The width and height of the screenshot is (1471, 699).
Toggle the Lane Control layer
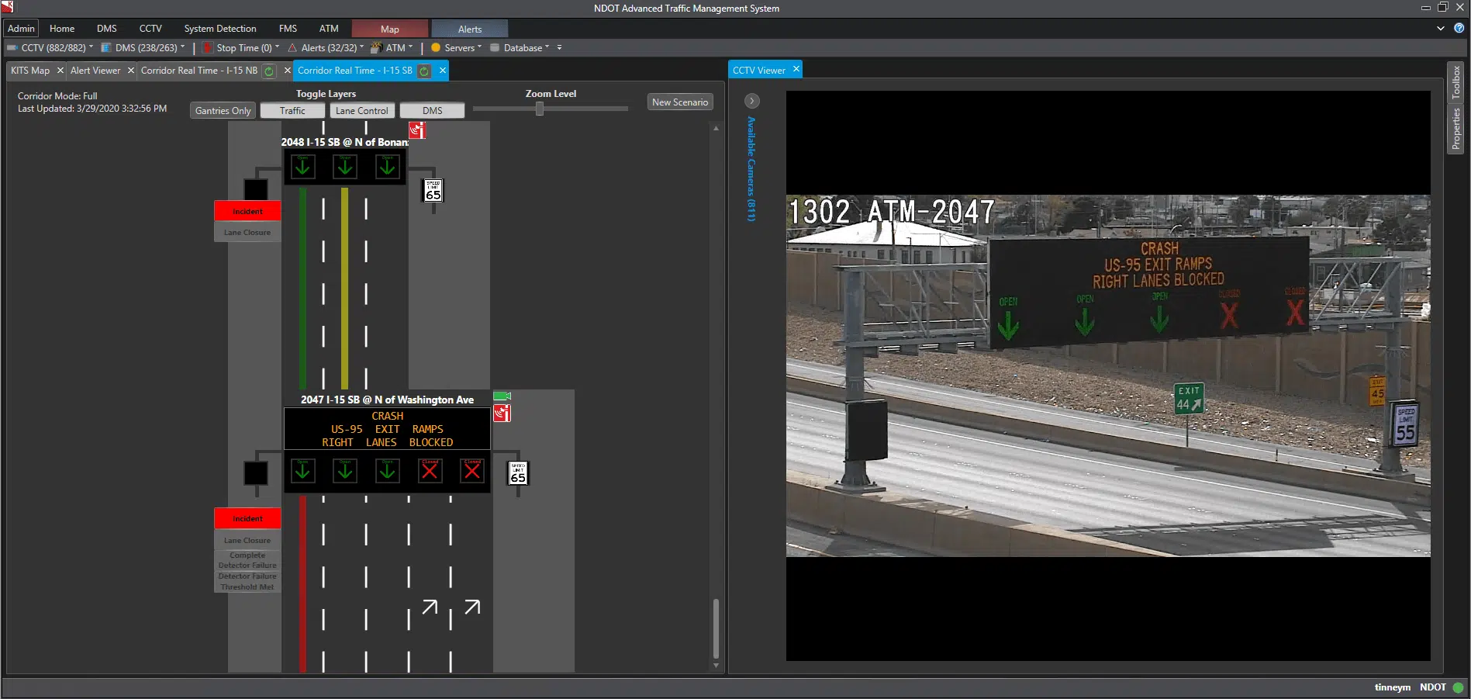(x=361, y=111)
